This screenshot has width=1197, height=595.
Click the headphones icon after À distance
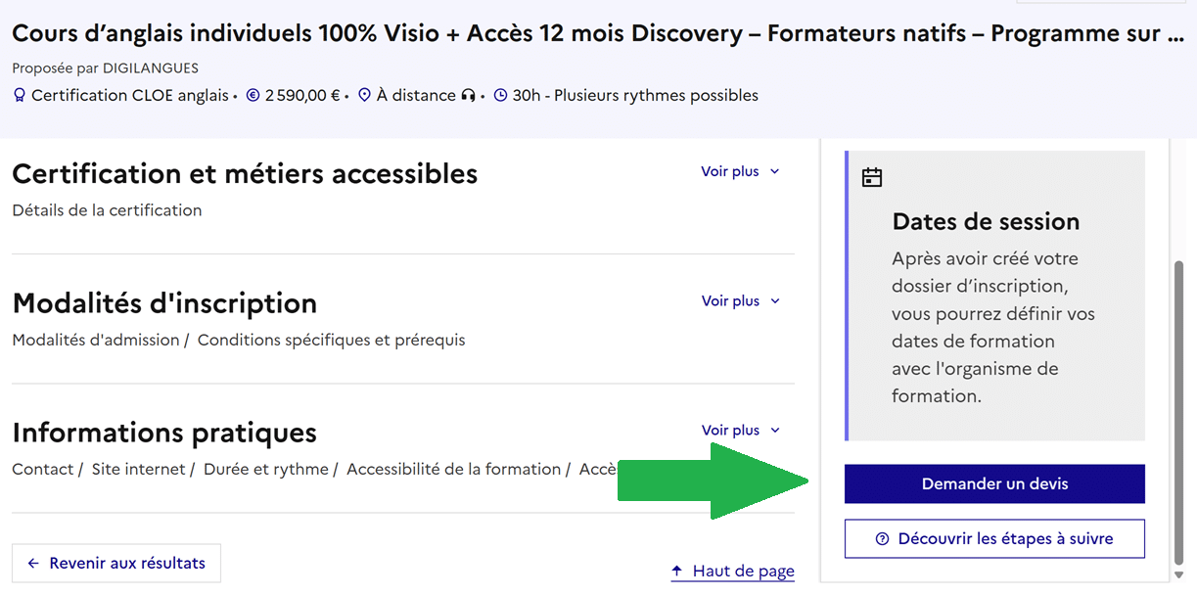coord(469,96)
